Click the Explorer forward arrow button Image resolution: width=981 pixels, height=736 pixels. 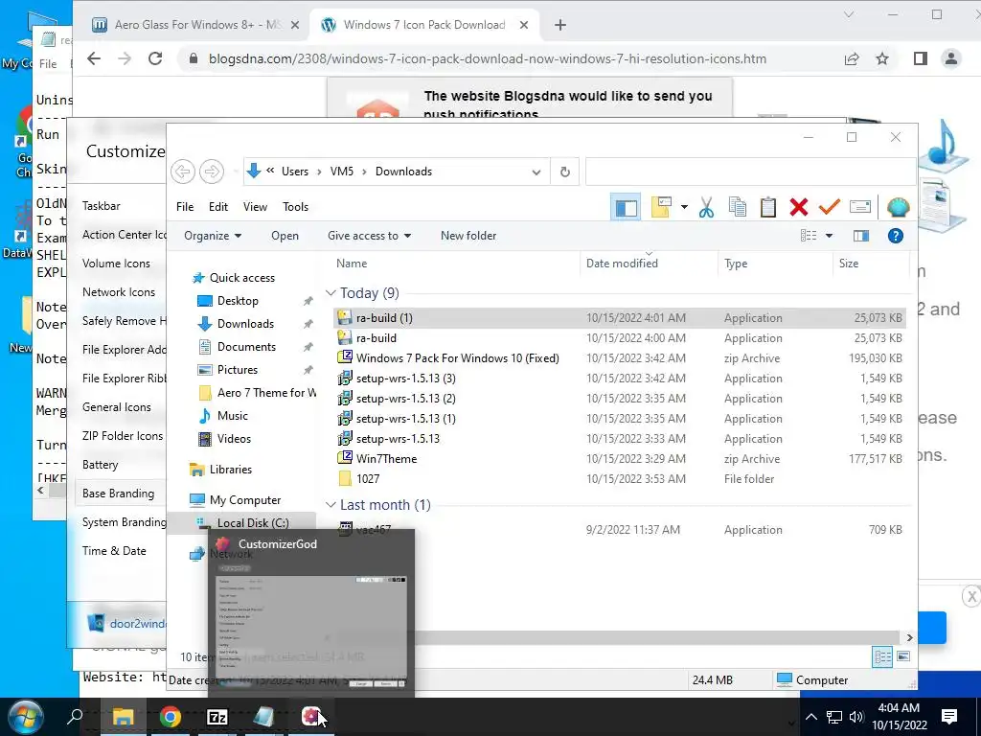[x=212, y=172]
